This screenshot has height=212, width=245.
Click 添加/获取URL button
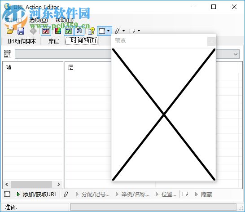tap(37, 194)
